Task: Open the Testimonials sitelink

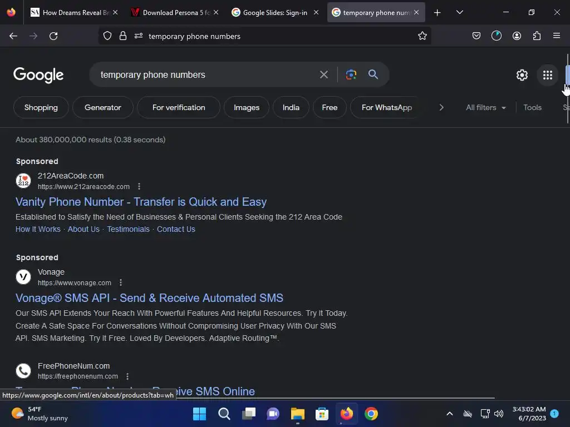Action: click(129, 230)
